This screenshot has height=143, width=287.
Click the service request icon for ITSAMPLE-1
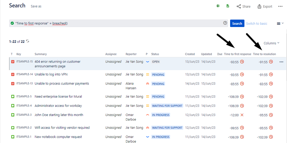click(x=12, y=137)
